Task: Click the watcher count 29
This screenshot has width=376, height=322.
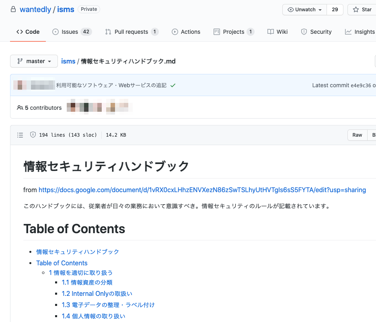Action: coord(335,10)
